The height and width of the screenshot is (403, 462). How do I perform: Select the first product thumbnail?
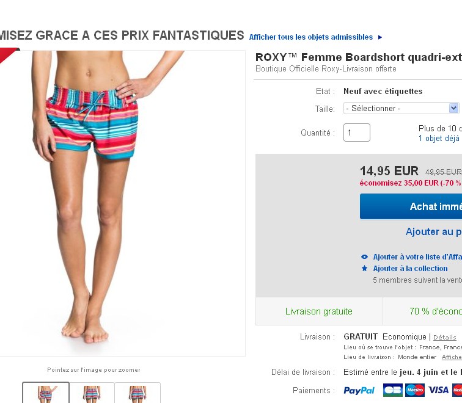[x=46, y=393]
